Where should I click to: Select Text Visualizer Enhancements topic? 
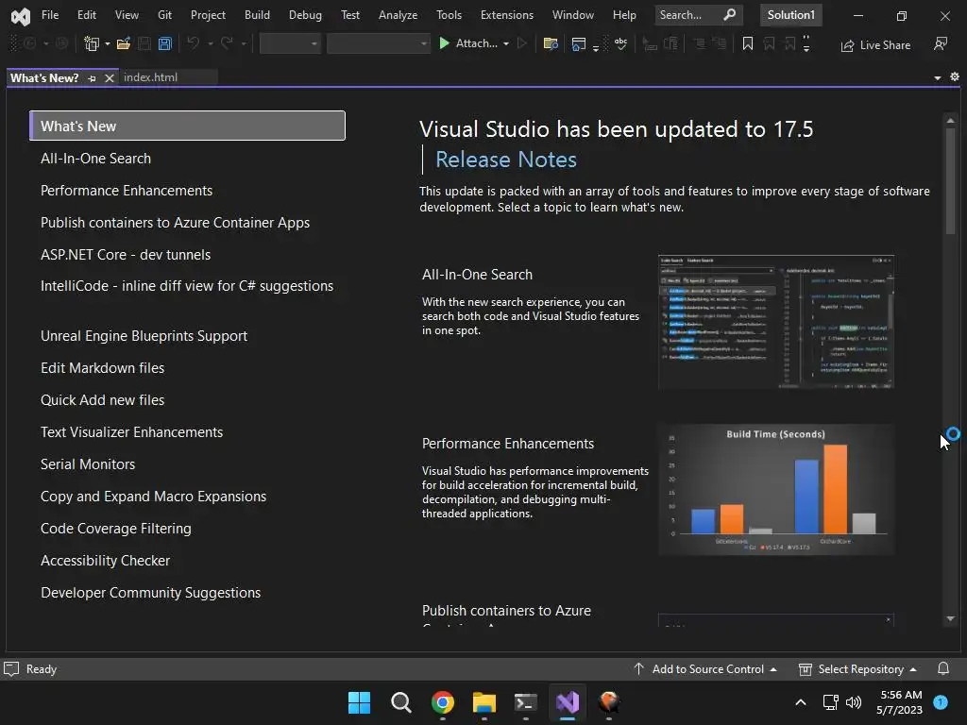coord(131,432)
